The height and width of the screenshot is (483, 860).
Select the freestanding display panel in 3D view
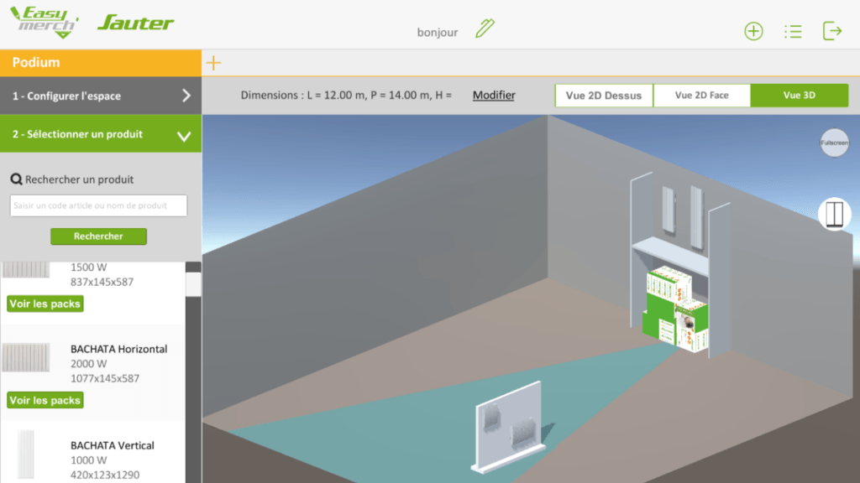[508, 427]
